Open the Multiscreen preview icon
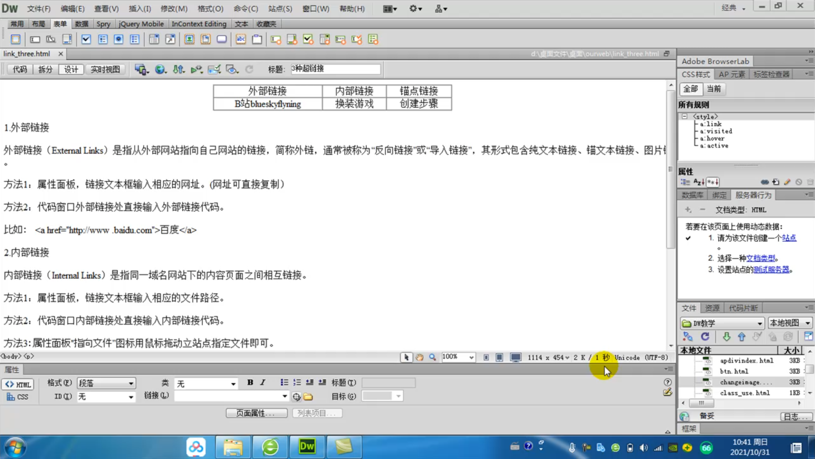This screenshot has height=459, width=815. pos(142,69)
